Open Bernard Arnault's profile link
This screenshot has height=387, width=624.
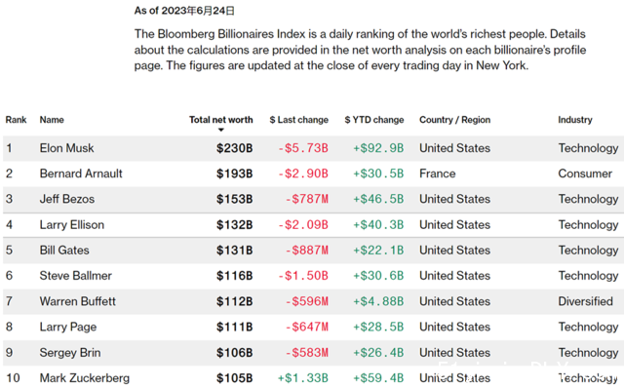(81, 174)
